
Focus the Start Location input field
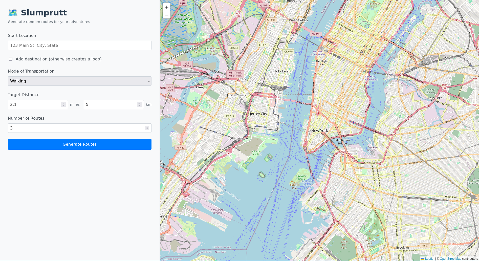(x=80, y=46)
